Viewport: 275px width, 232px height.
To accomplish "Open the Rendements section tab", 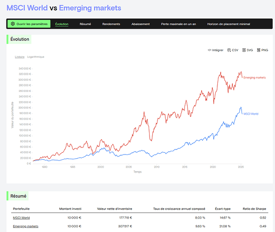I will coord(111,24).
